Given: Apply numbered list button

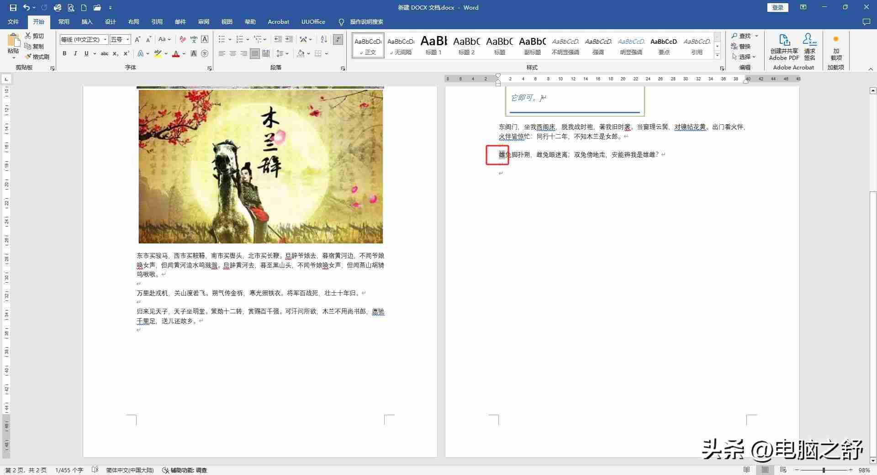Looking at the screenshot, I should [240, 39].
